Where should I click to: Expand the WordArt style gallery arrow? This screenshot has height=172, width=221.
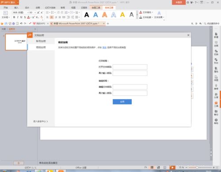point(137,15)
